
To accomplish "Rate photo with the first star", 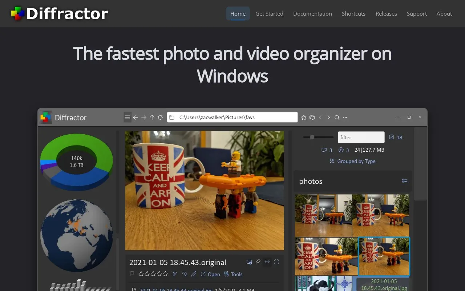I will tap(141, 274).
